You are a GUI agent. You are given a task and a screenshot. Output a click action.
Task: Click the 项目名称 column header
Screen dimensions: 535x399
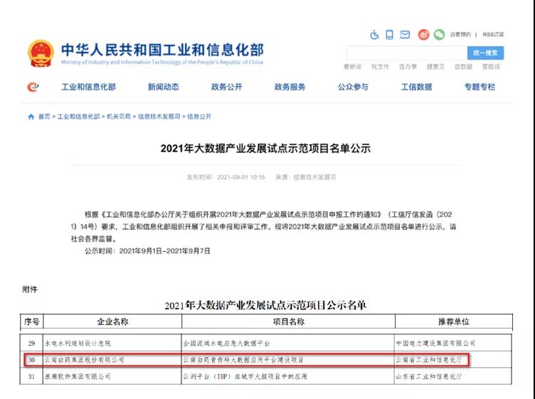click(x=289, y=321)
